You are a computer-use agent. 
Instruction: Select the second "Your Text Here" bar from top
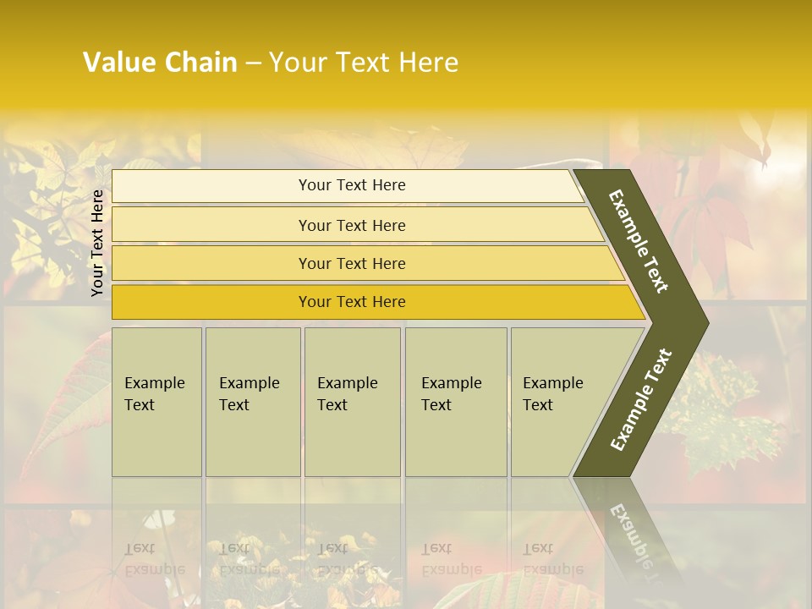point(351,225)
